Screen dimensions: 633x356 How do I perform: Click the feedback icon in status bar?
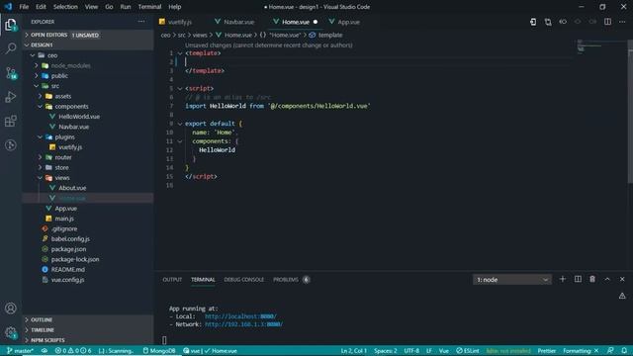pos(610,351)
